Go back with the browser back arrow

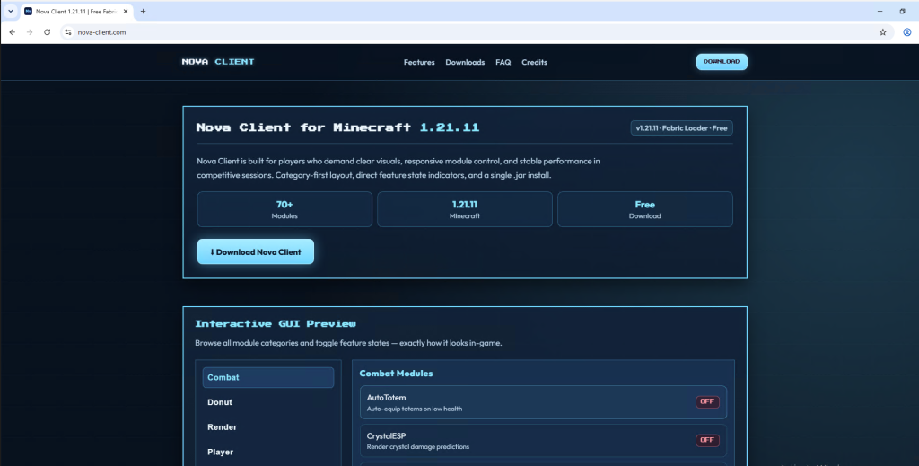[13, 32]
